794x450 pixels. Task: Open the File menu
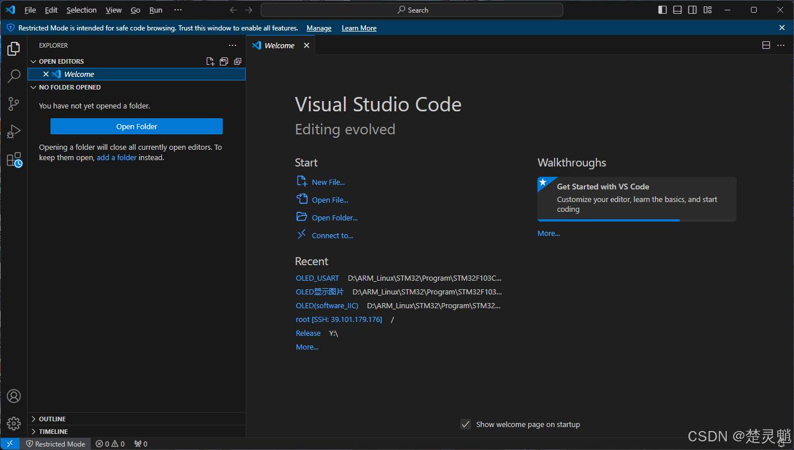pos(30,10)
